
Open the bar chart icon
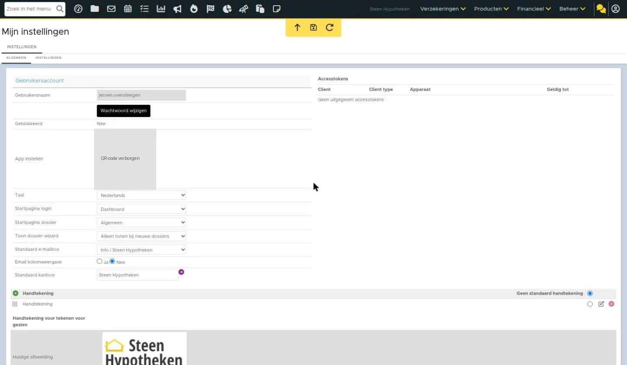161,9
